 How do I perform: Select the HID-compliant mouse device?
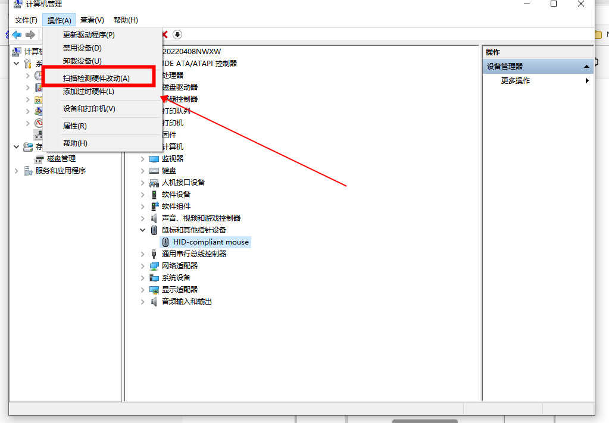coord(210,242)
